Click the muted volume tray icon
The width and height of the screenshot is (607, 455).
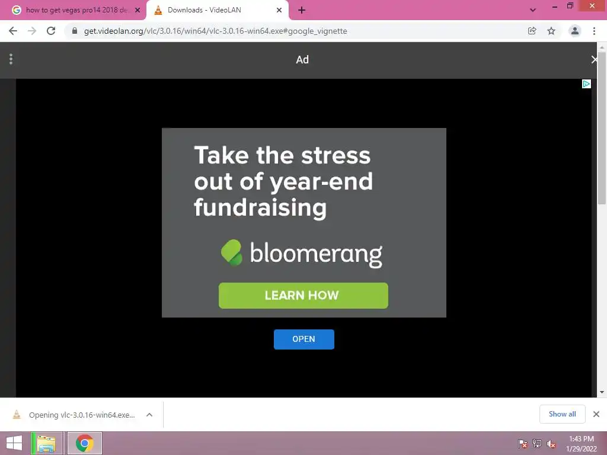tap(551, 444)
